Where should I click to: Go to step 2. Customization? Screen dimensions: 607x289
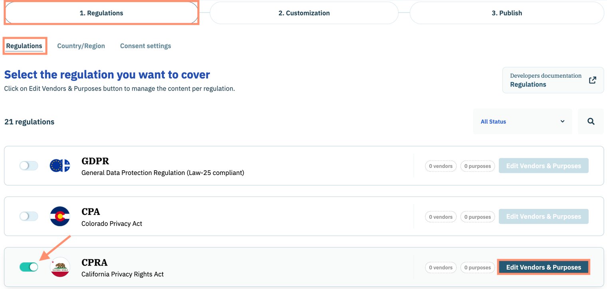point(304,13)
